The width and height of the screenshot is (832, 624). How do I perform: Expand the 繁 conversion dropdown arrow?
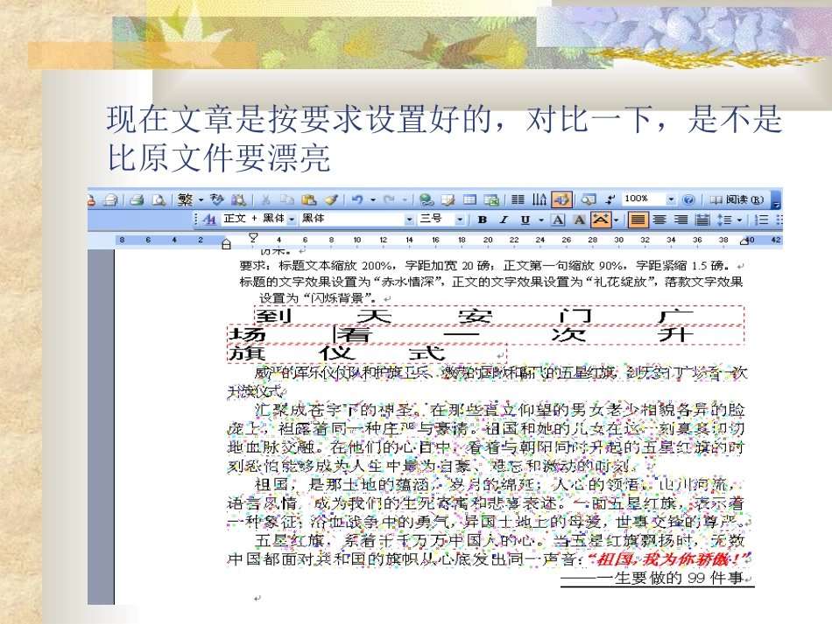[201, 200]
